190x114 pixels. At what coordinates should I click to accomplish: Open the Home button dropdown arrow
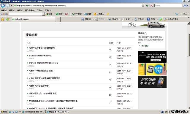(93, 19)
